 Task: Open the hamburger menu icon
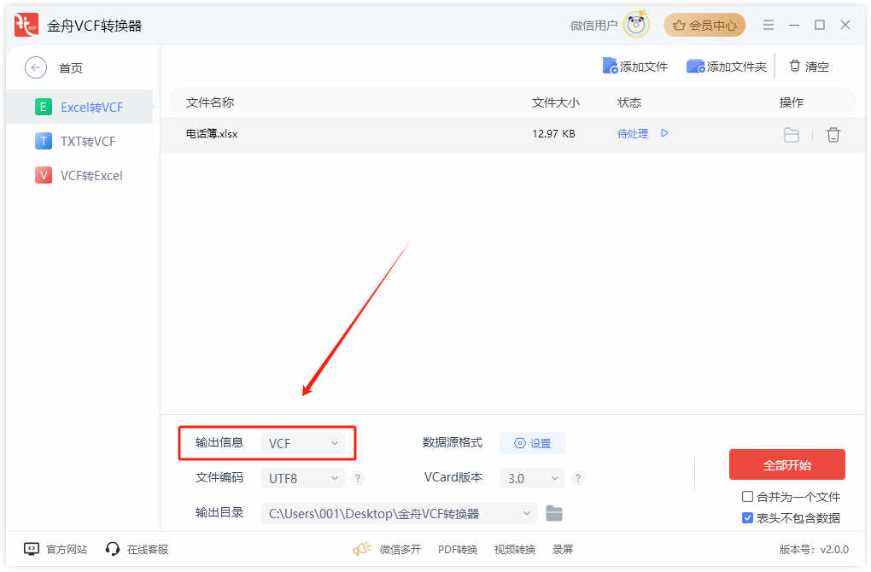click(769, 25)
